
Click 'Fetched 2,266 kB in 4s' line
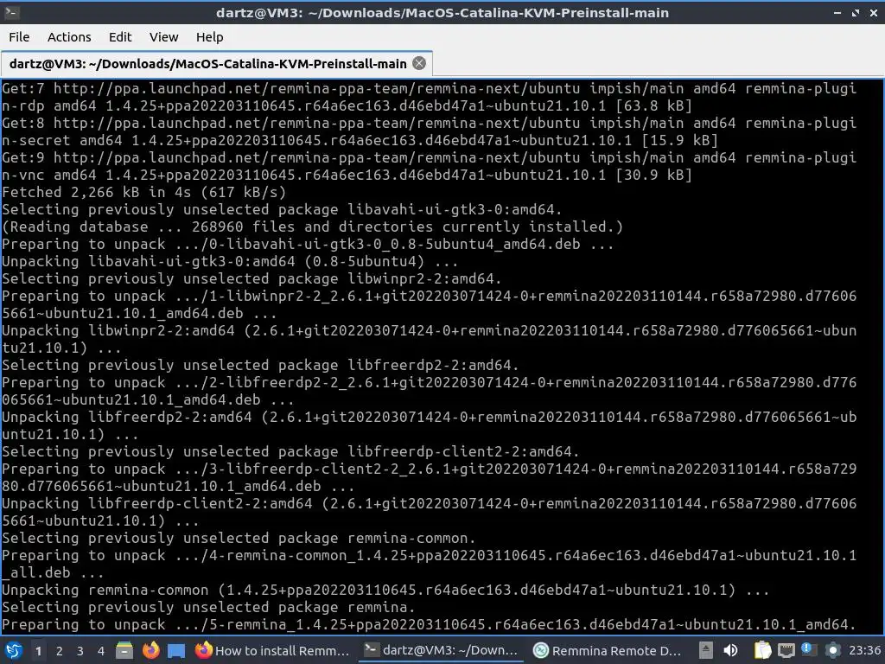coord(144,192)
